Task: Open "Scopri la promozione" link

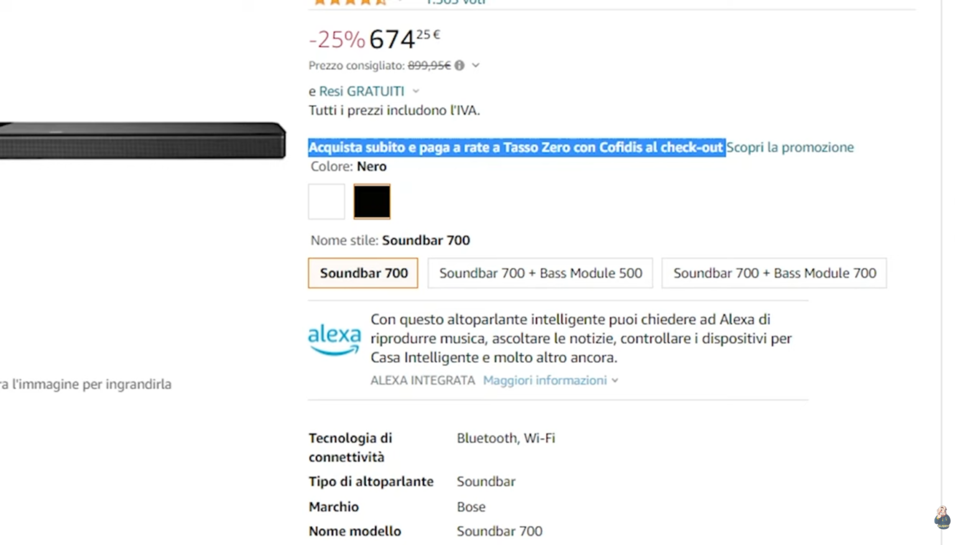Action: click(790, 147)
